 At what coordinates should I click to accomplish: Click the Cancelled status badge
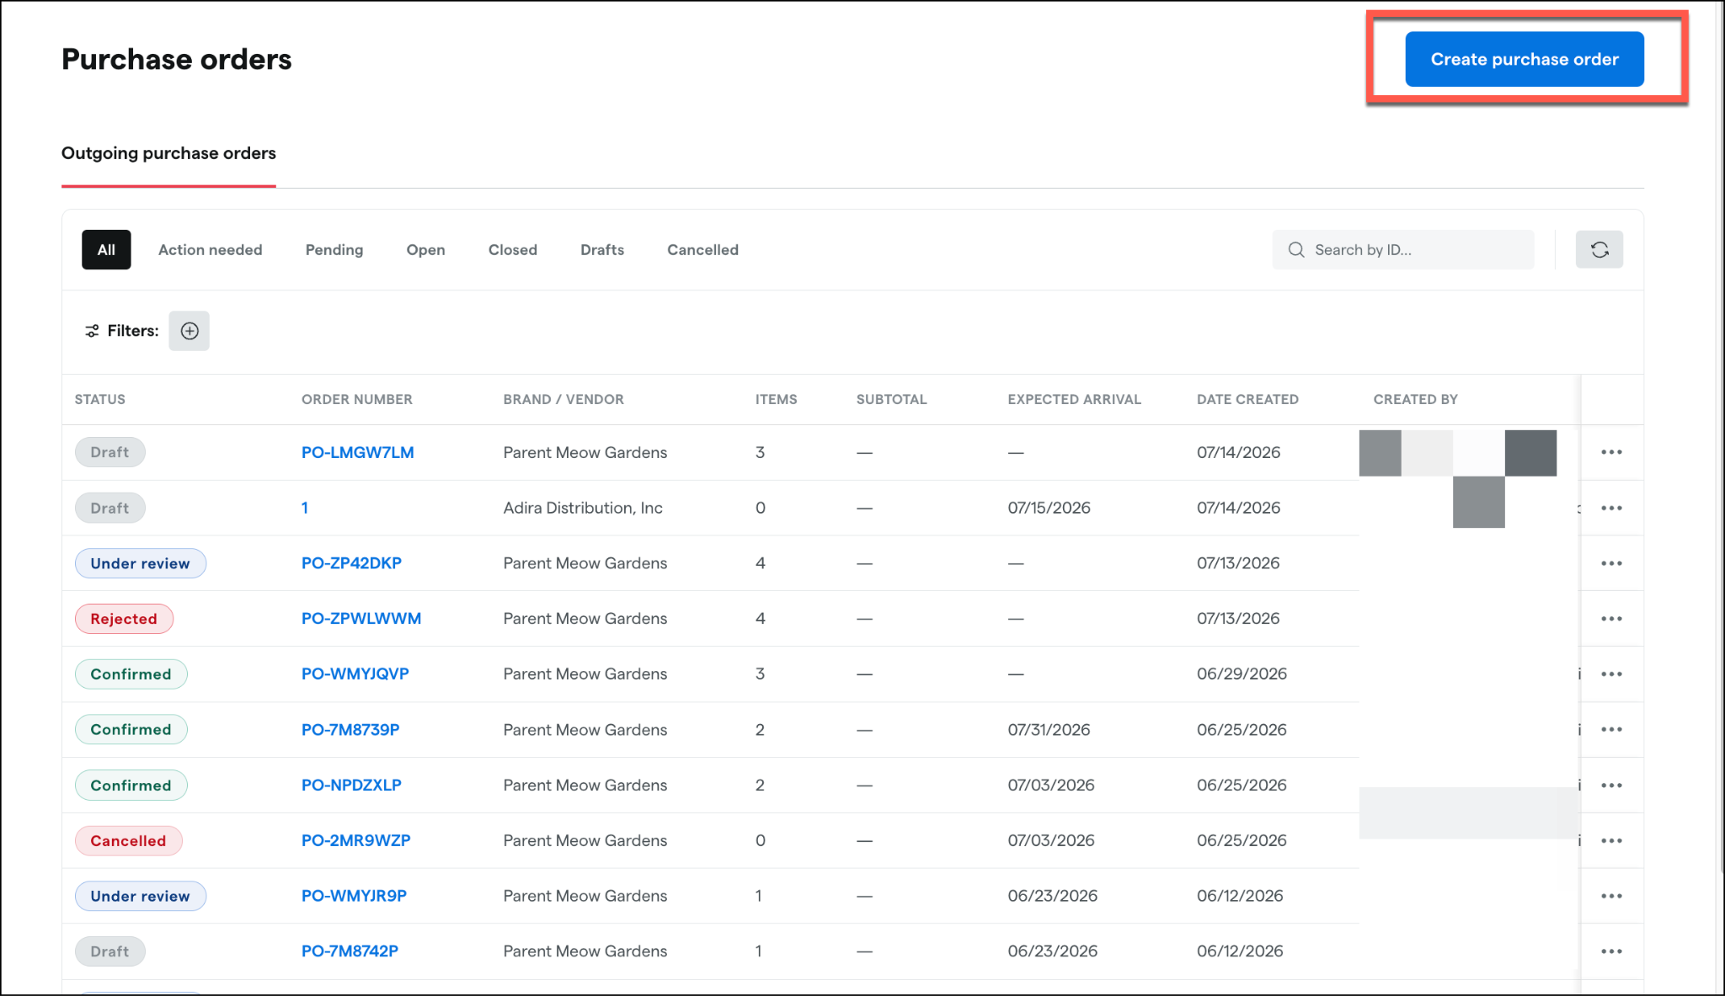[128, 841]
